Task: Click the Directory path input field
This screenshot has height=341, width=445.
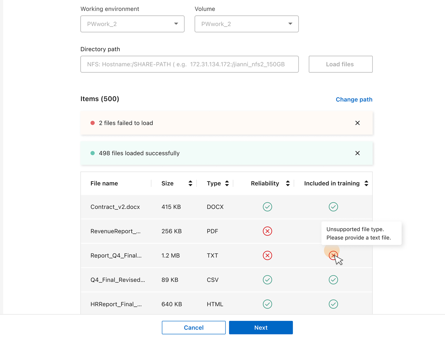Action: point(189,64)
